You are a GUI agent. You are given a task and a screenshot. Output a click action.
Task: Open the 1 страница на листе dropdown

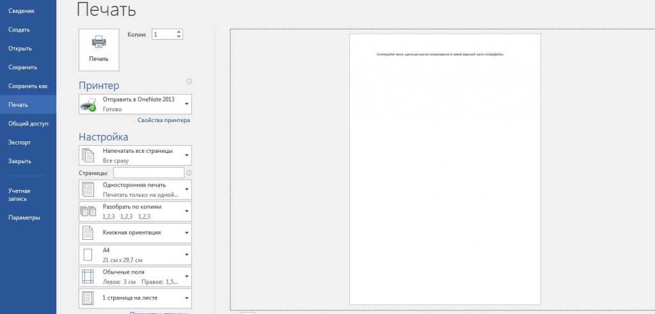coord(186,298)
